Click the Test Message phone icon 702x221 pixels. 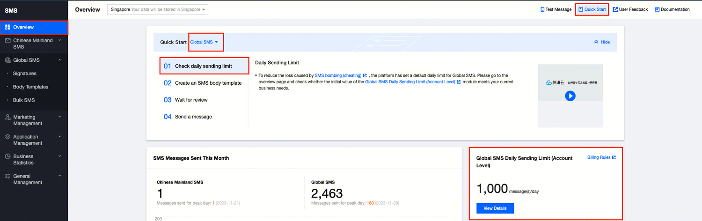(x=542, y=9)
